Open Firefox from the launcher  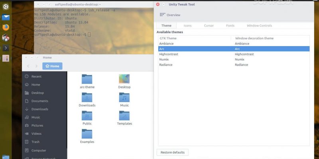click(x=6, y=27)
